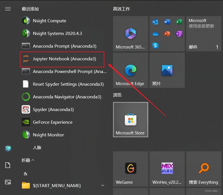Click the Outlook icon in Office tile

click(155, 22)
